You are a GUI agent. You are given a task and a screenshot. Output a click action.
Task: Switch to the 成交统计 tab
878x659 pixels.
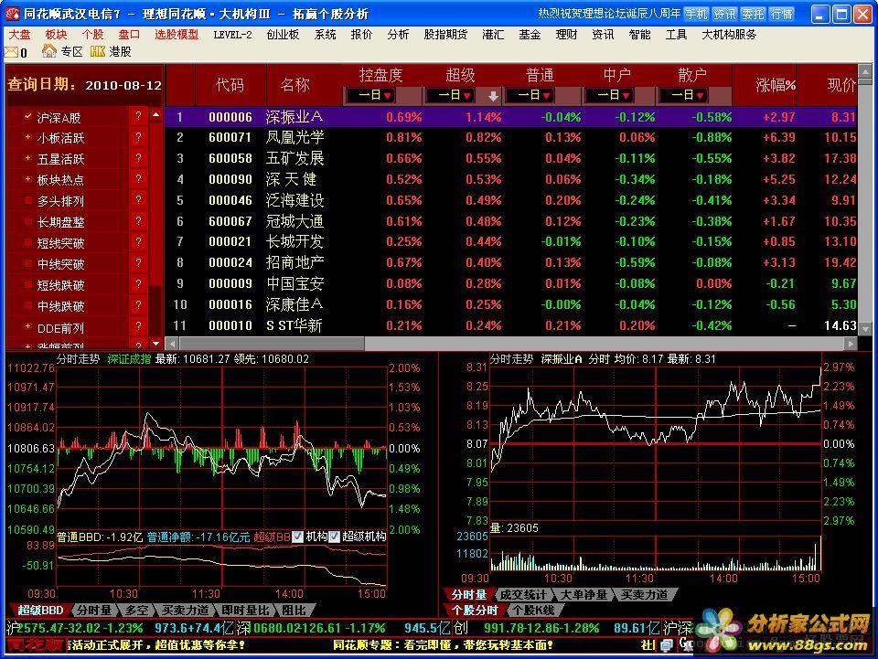coord(522,595)
